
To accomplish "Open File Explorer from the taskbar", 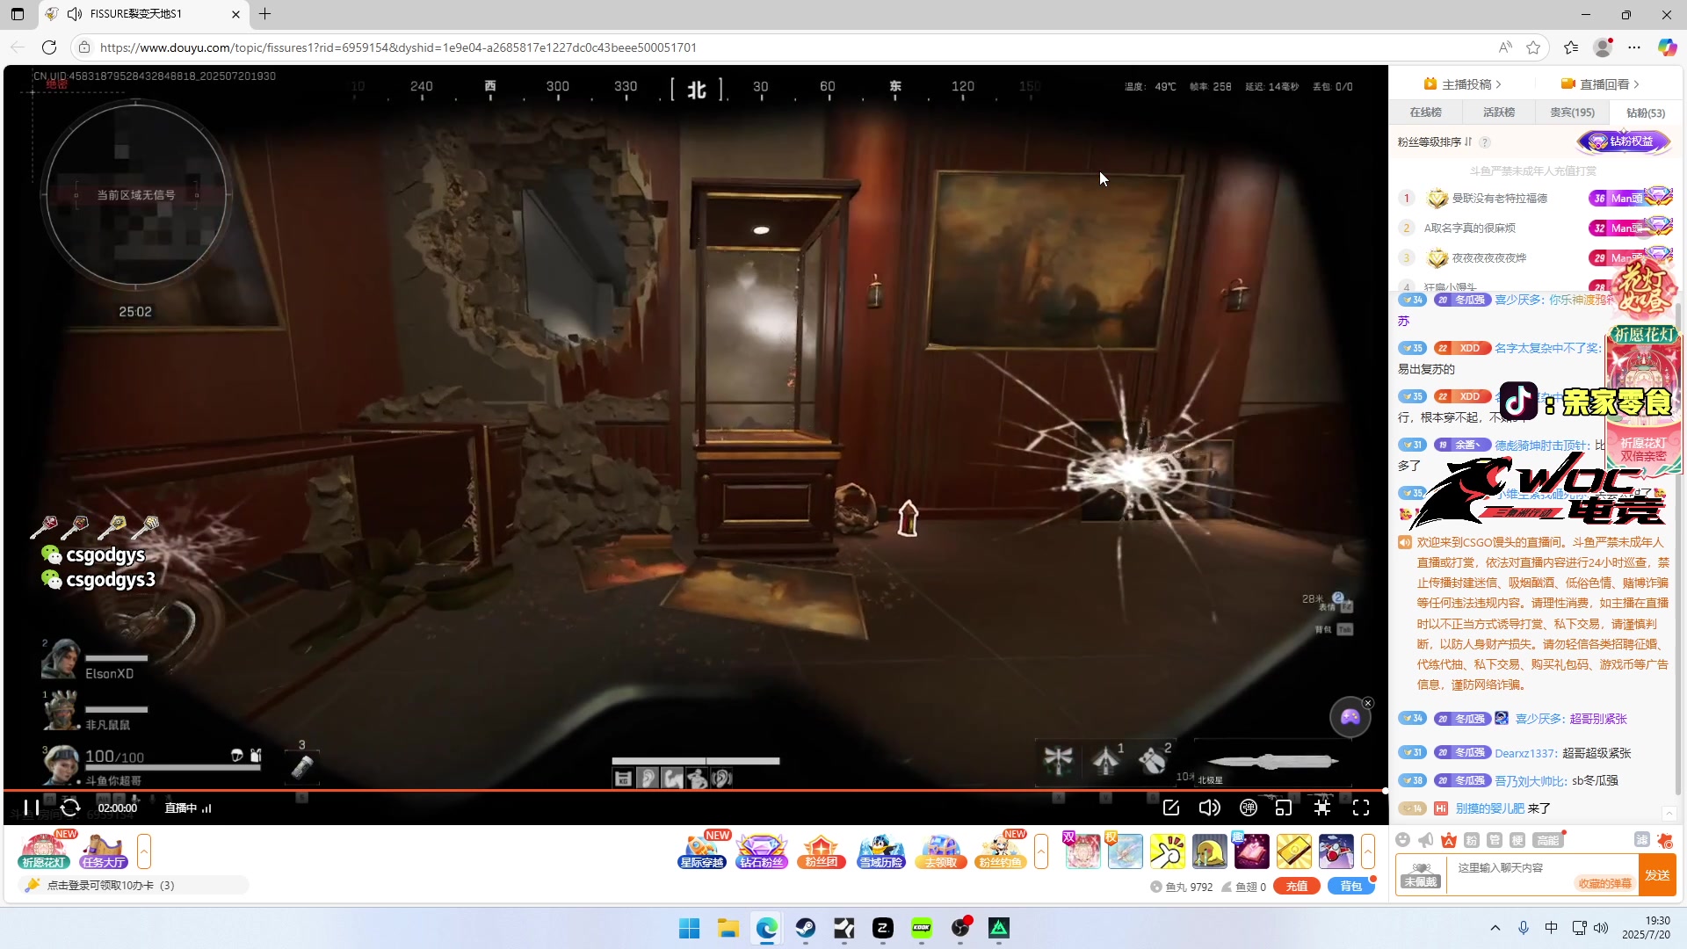I will pyautogui.click(x=728, y=928).
